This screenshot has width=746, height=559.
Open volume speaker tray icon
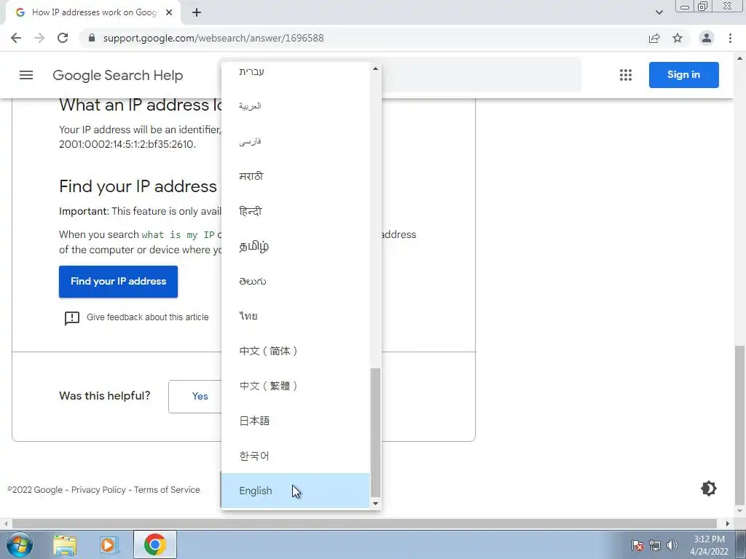pyautogui.click(x=672, y=545)
